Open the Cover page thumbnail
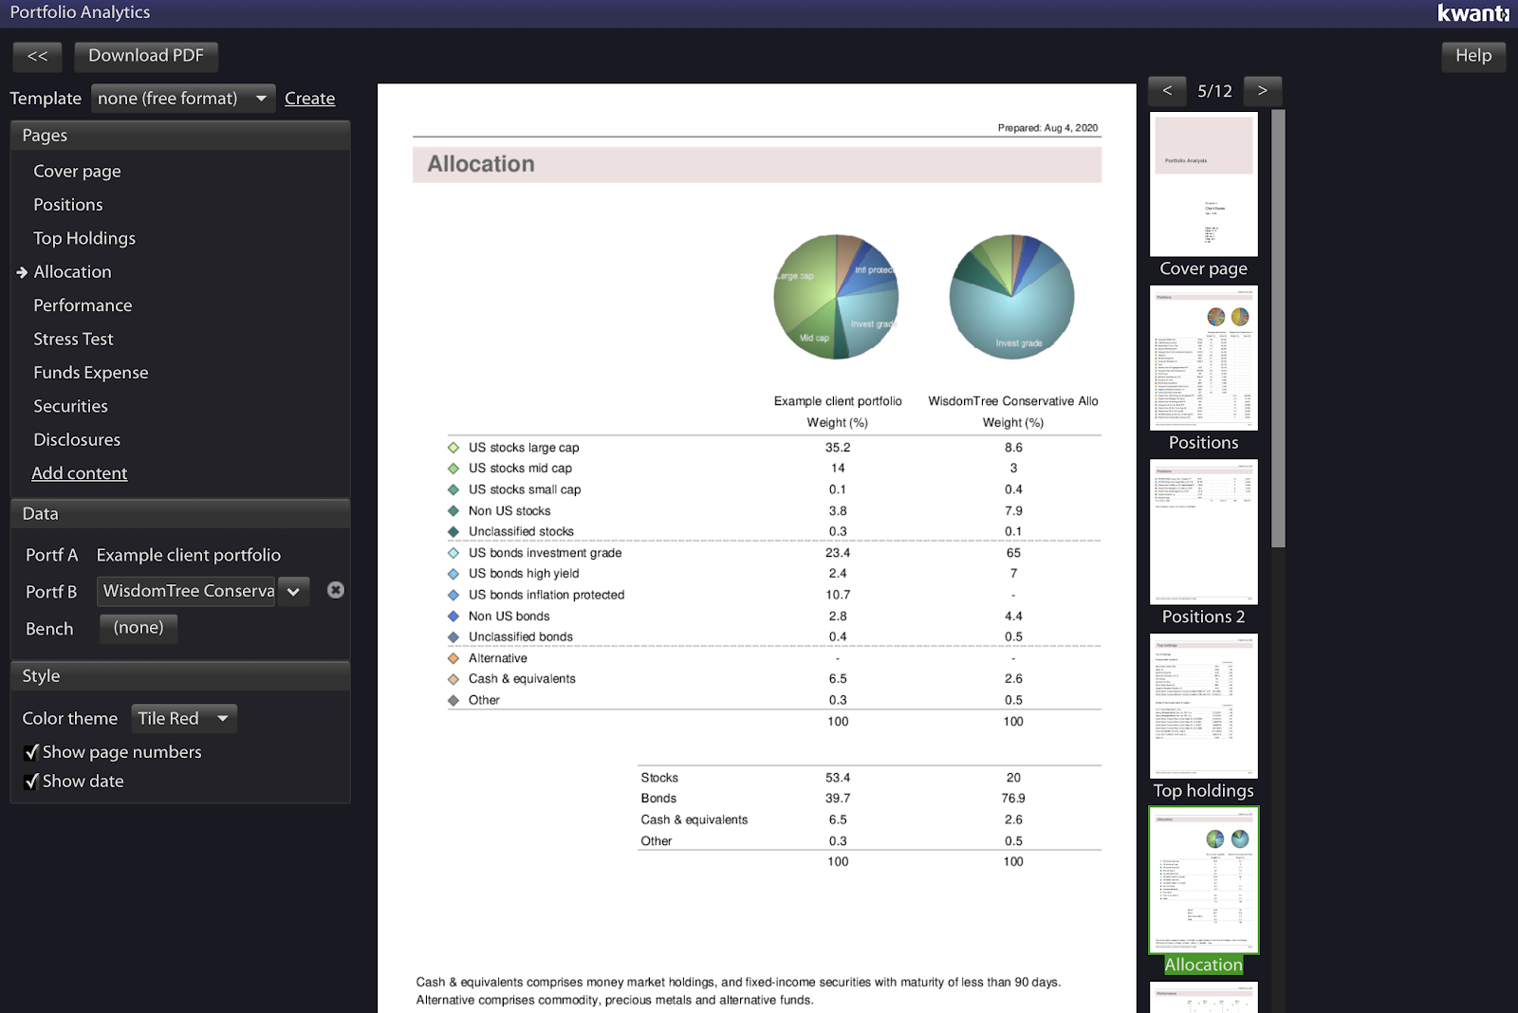1518x1013 pixels. [x=1204, y=185]
